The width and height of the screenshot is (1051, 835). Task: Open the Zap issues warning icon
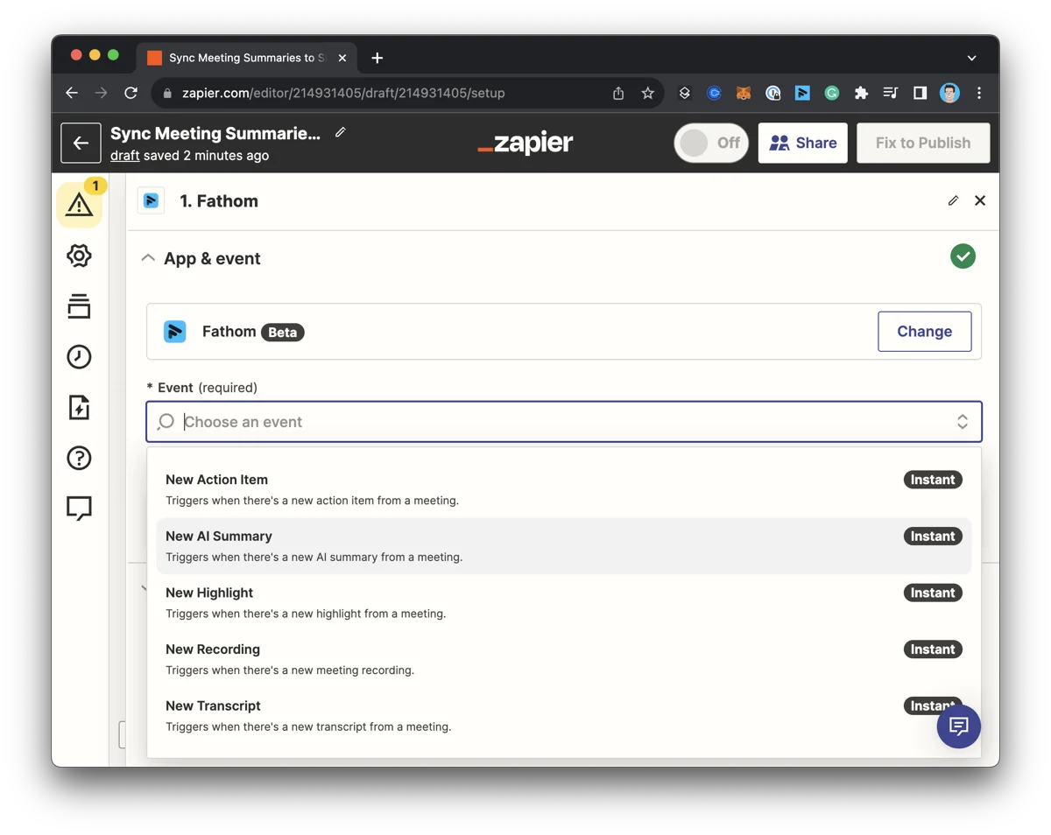point(79,204)
